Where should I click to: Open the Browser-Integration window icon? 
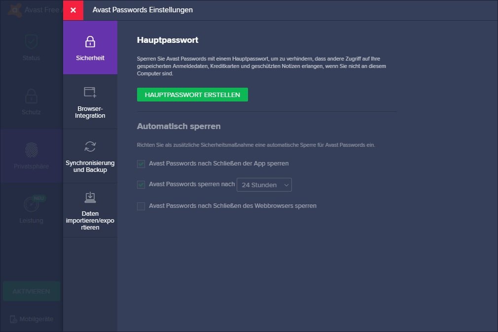coord(90,92)
